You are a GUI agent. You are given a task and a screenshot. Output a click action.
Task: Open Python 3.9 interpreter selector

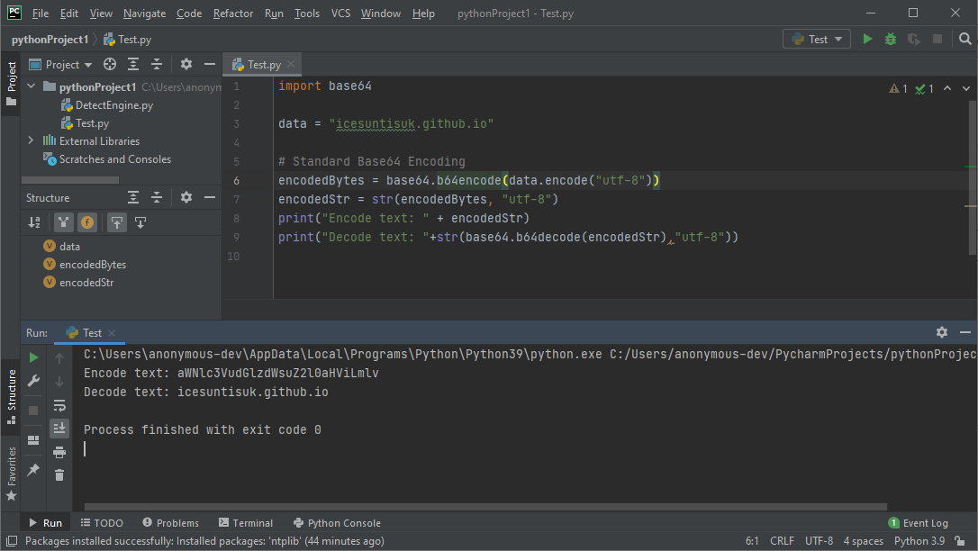click(x=919, y=541)
